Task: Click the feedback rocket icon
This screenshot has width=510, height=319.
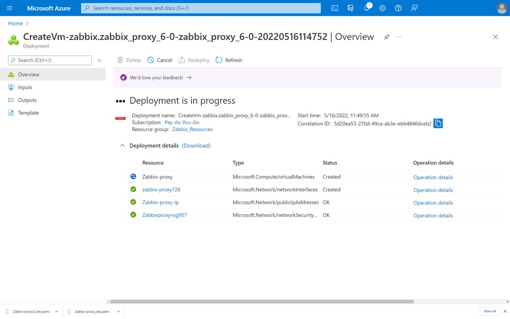Action: [x=123, y=77]
